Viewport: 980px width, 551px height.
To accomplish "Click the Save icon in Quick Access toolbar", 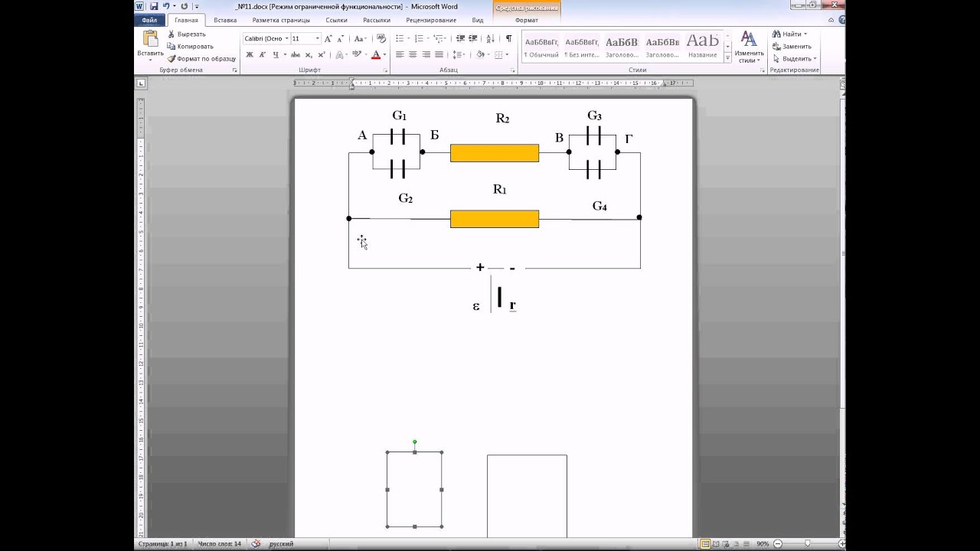I will (x=153, y=6).
